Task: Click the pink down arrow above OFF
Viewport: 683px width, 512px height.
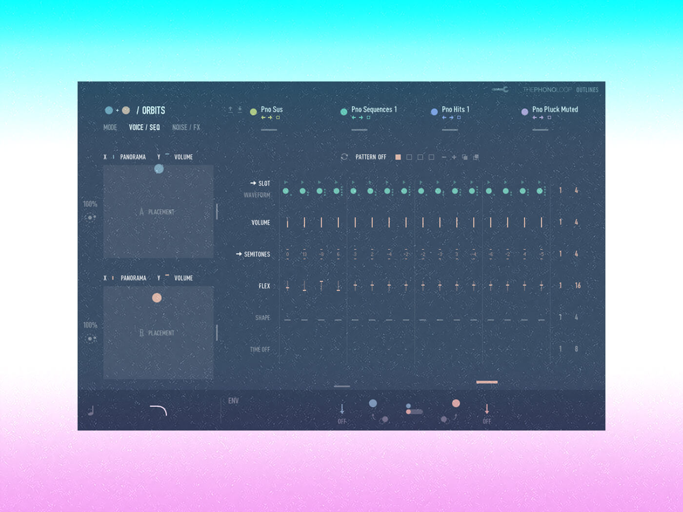Action: click(x=487, y=409)
